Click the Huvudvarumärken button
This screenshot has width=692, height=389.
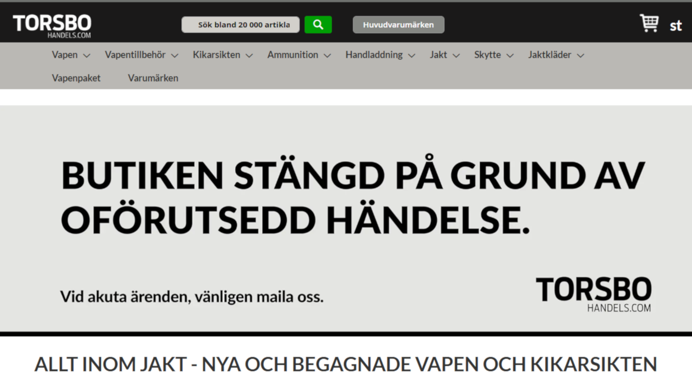(398, 25)
